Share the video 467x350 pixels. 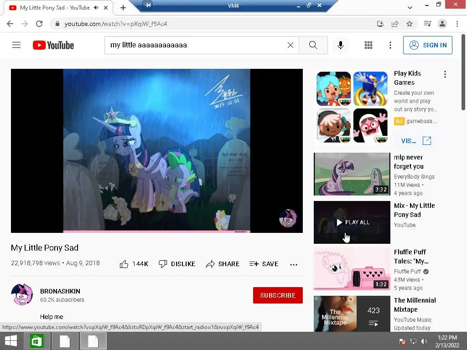tap(223, 264)
